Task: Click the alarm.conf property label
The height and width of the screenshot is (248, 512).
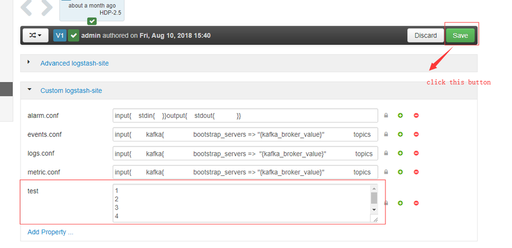Action: click(43, 115)
